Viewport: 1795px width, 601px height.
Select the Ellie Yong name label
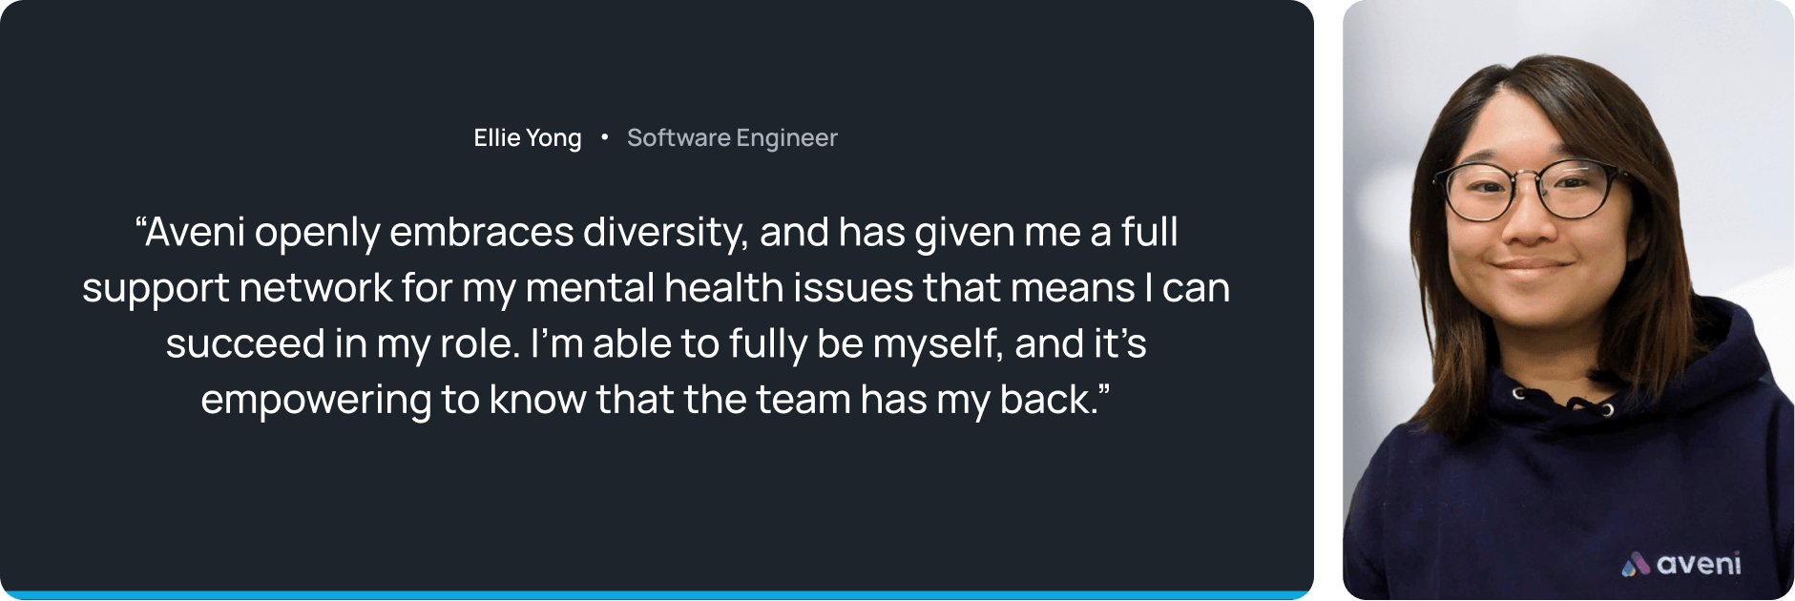528,138
